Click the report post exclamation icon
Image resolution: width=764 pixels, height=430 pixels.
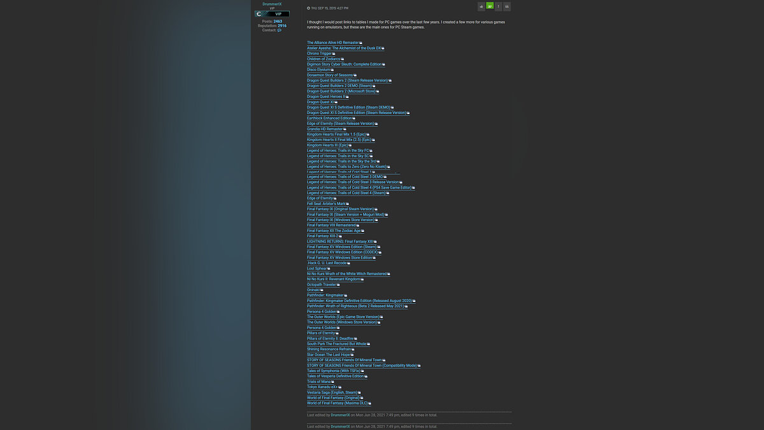[x=499, y=6]
